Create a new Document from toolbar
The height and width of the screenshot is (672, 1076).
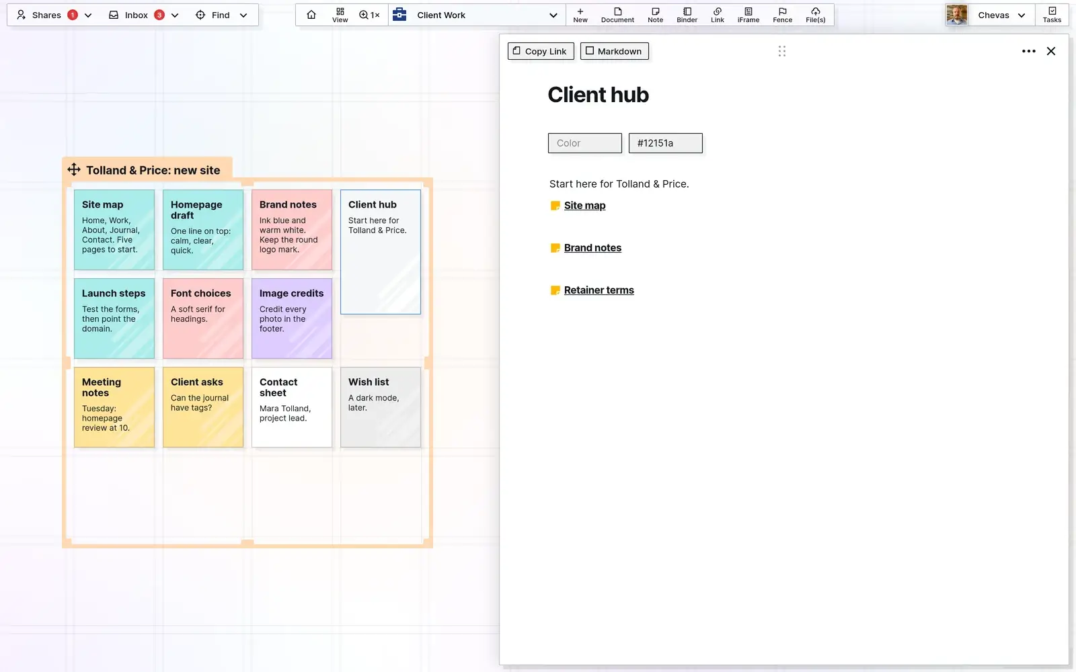click(617, 15)
